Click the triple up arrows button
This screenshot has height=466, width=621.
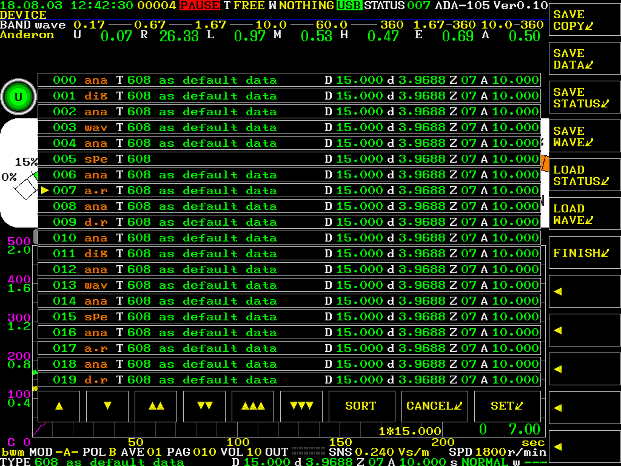(253, 406)
